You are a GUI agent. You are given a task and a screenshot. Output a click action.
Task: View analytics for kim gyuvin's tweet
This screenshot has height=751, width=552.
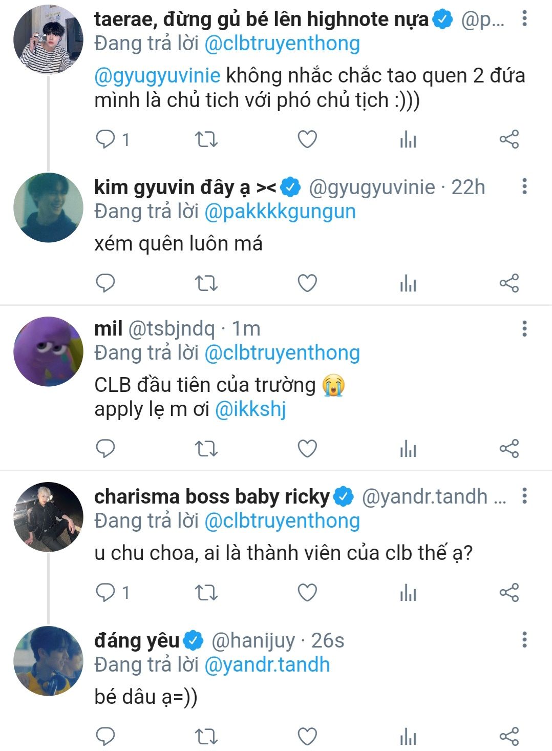(x=408, y=283)
